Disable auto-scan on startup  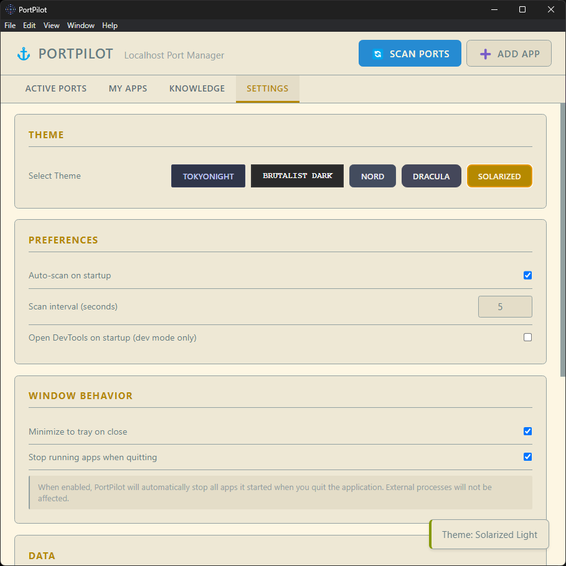(527, 275)
